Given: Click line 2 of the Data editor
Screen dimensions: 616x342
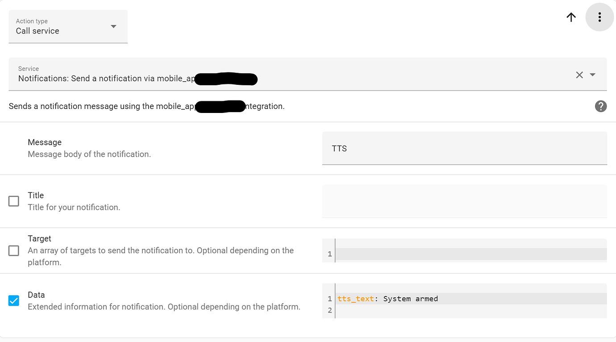Looking at the screenshot, I should [x=471, y=310].
